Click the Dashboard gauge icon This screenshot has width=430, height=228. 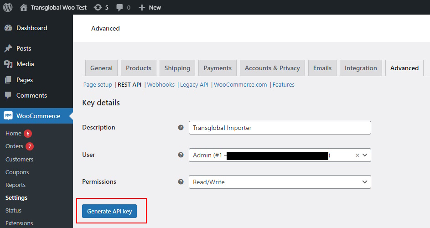pyautogui.click(x=8, y=28)
